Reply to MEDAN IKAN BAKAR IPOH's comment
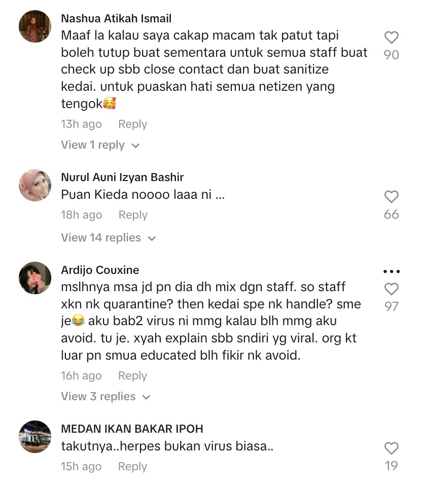The image size is (425, 490). 132,467
